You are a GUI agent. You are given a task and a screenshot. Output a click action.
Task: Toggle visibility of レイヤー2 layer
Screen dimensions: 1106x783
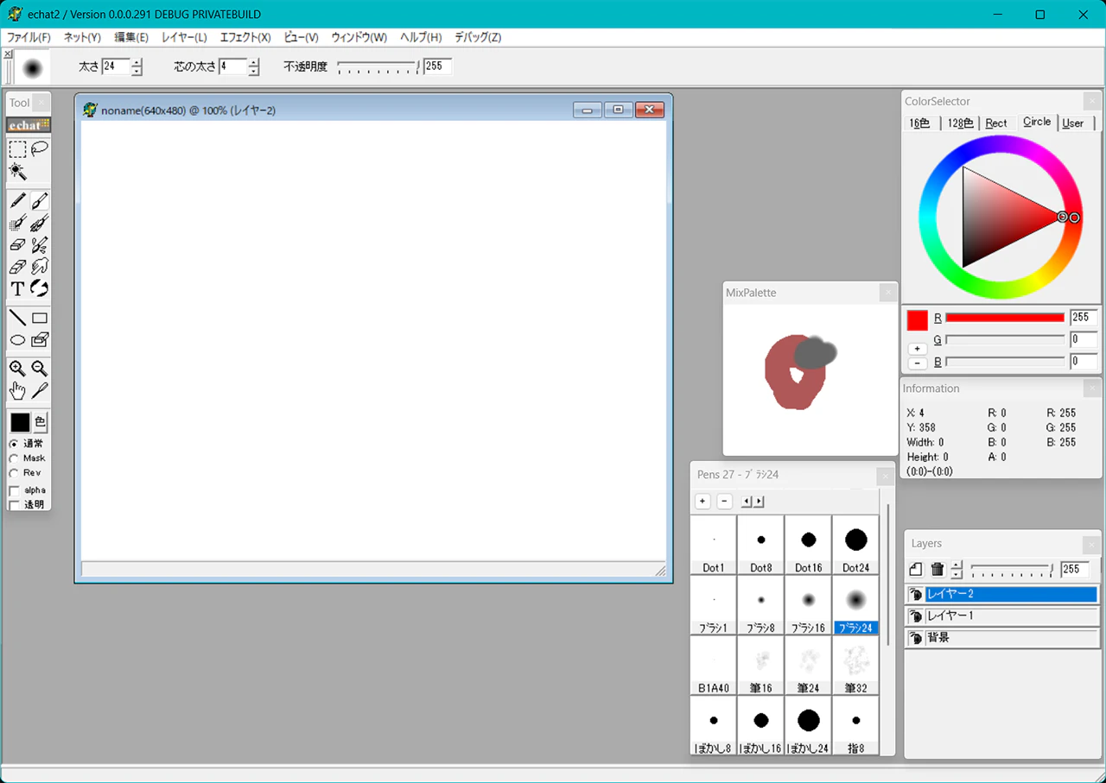(x=916, y=595)
